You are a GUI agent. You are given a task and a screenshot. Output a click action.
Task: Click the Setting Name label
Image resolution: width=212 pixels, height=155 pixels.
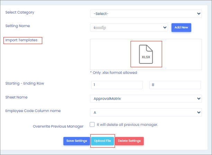click(18, 26)
